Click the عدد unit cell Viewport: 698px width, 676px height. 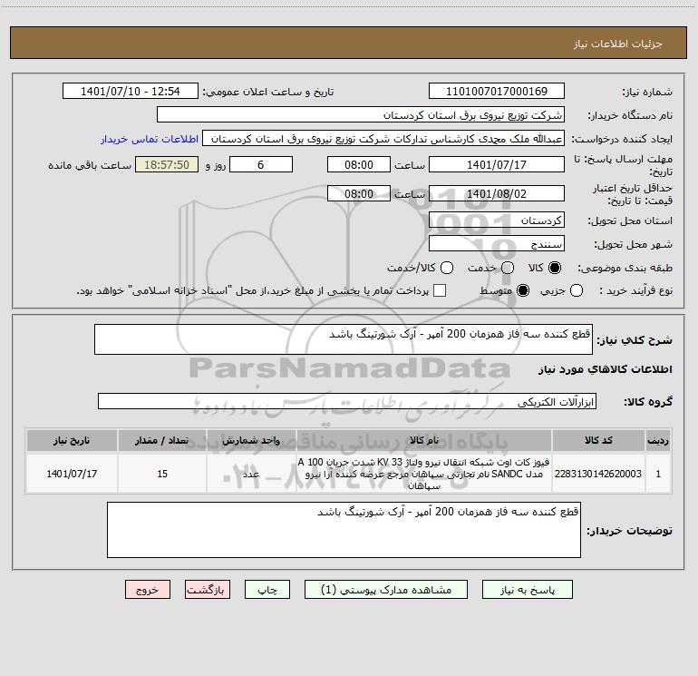click(x=251, y=474)
